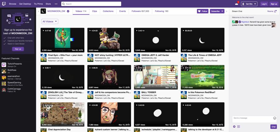Click the verified badge next to MOONMOON_OW
280x132 pixels.
click(68, 11)
